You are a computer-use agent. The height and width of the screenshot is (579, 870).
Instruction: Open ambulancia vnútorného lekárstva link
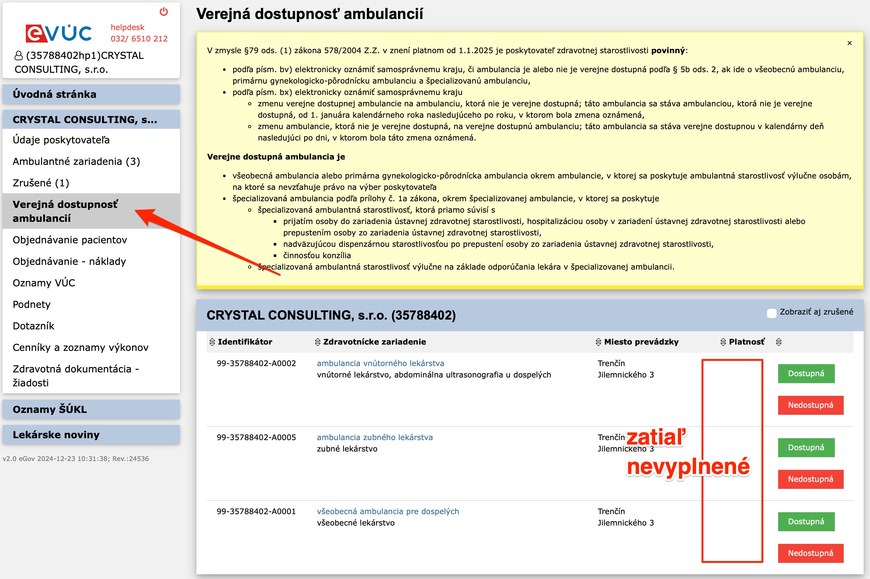pyautogui.click(x=381, y=363)
